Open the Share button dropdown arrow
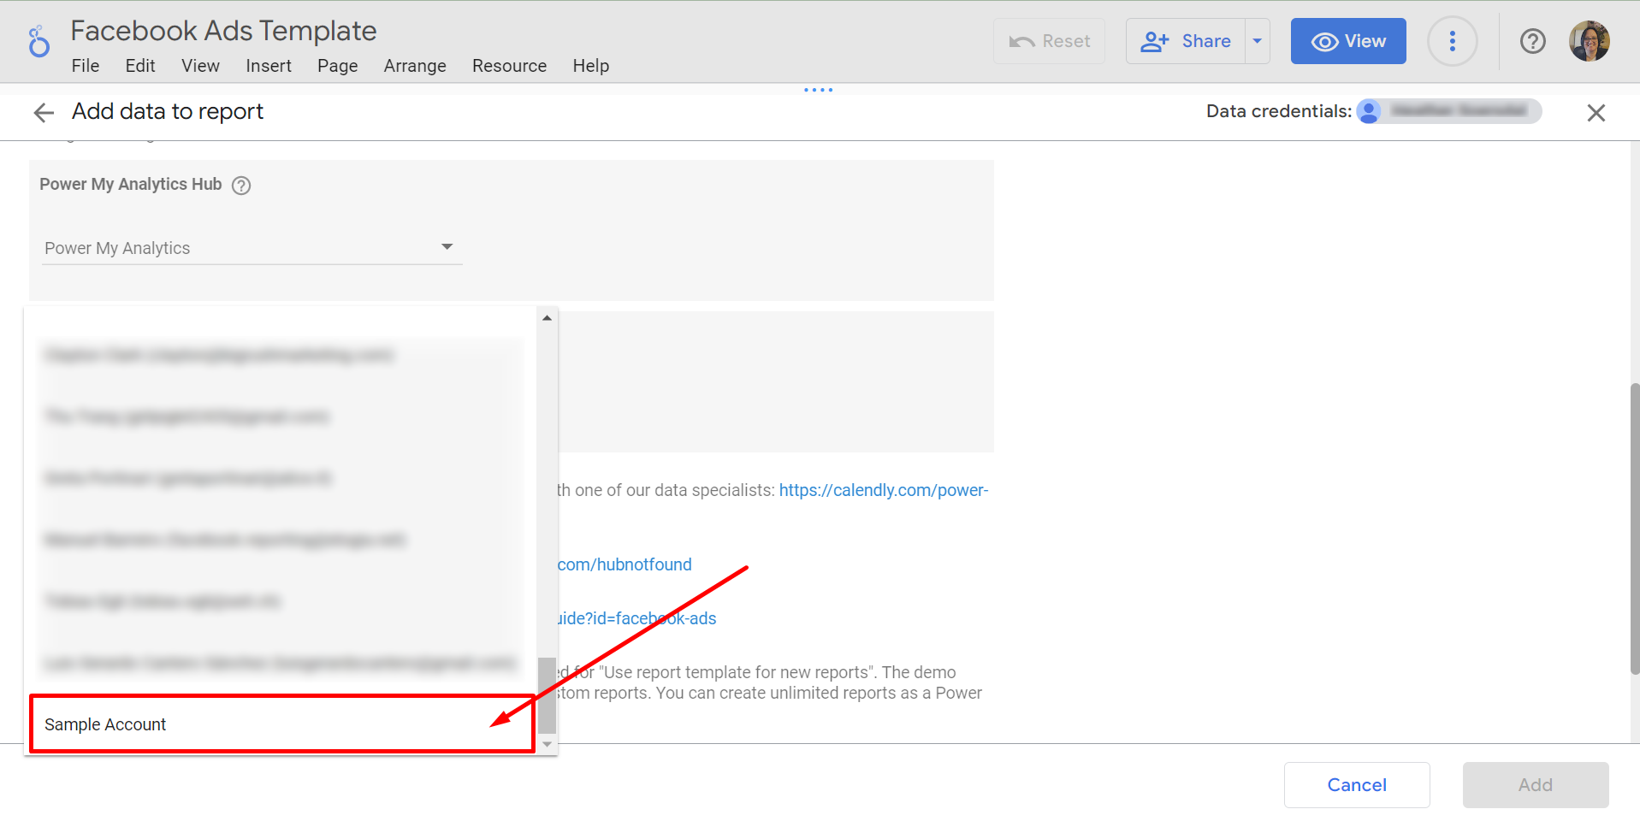1640x821 pixels. coord(1257,41)
